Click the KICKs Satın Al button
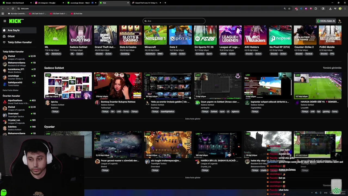Image resolution: width=348 pixels, height=196 pixels. pyautogui.click(x=326, y=21)
